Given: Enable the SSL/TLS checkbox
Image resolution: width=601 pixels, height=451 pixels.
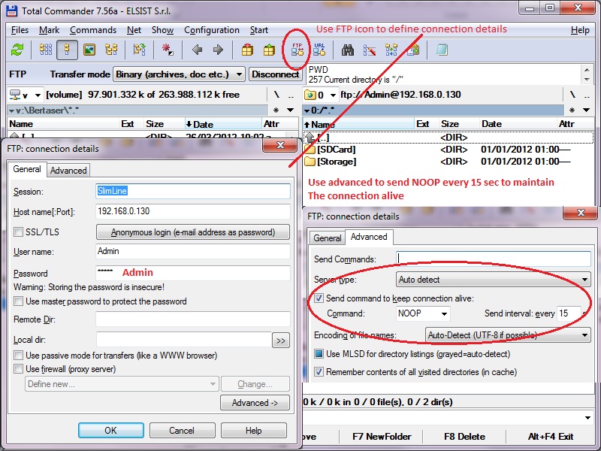Looking at the screenshot, I should pyautogui.click(x=18, y=232).
